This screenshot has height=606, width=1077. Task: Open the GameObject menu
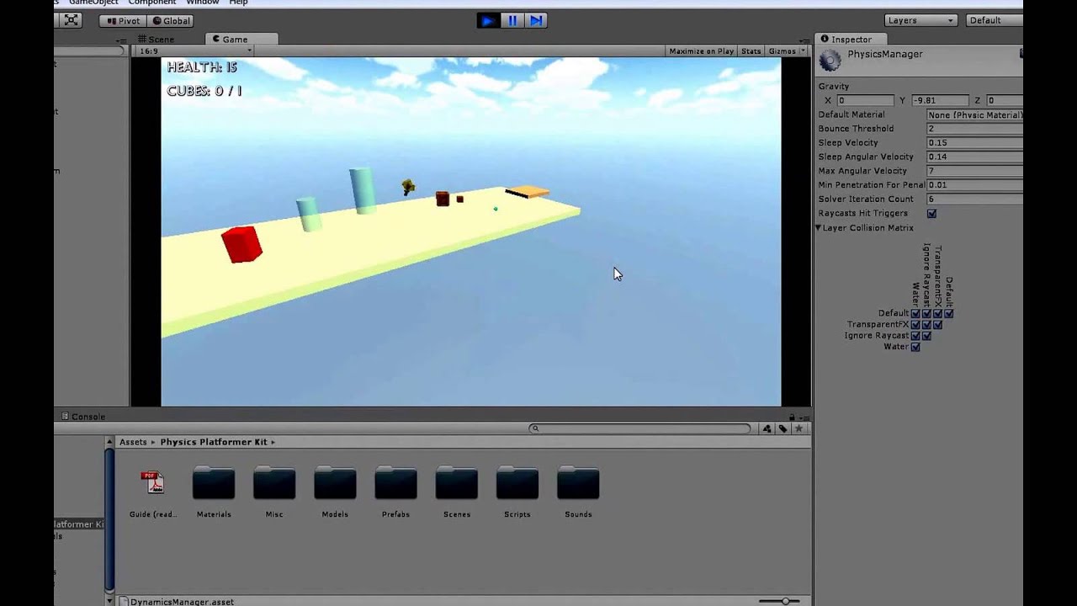coord(93,3)
